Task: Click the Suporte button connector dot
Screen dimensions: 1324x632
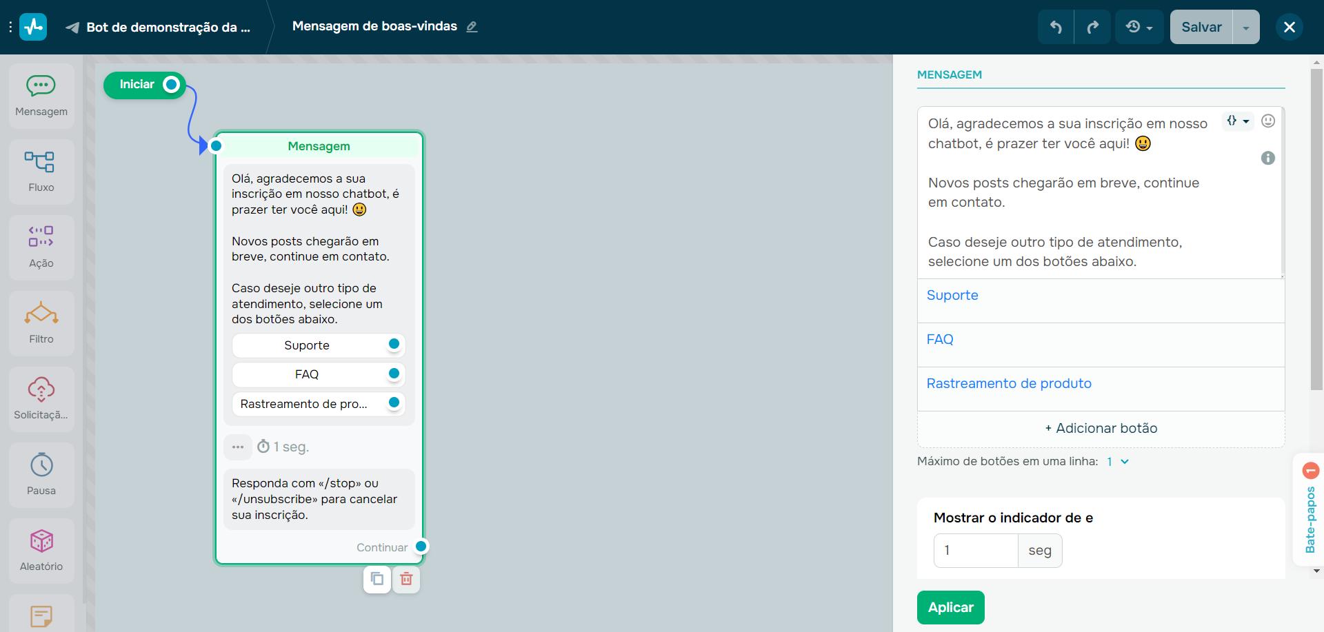Action: coord(394,344)
